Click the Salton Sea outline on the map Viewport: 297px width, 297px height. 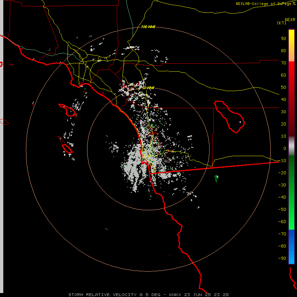(229, 117)
